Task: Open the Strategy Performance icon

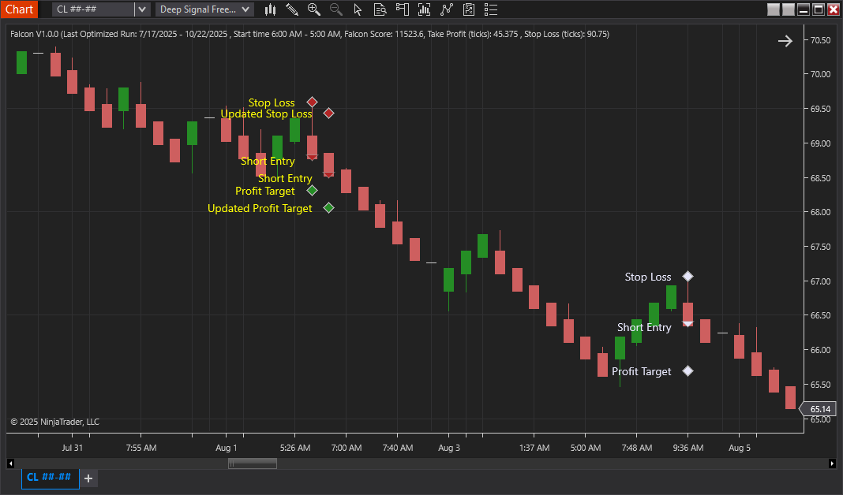Action: click(x=469, y=9)
